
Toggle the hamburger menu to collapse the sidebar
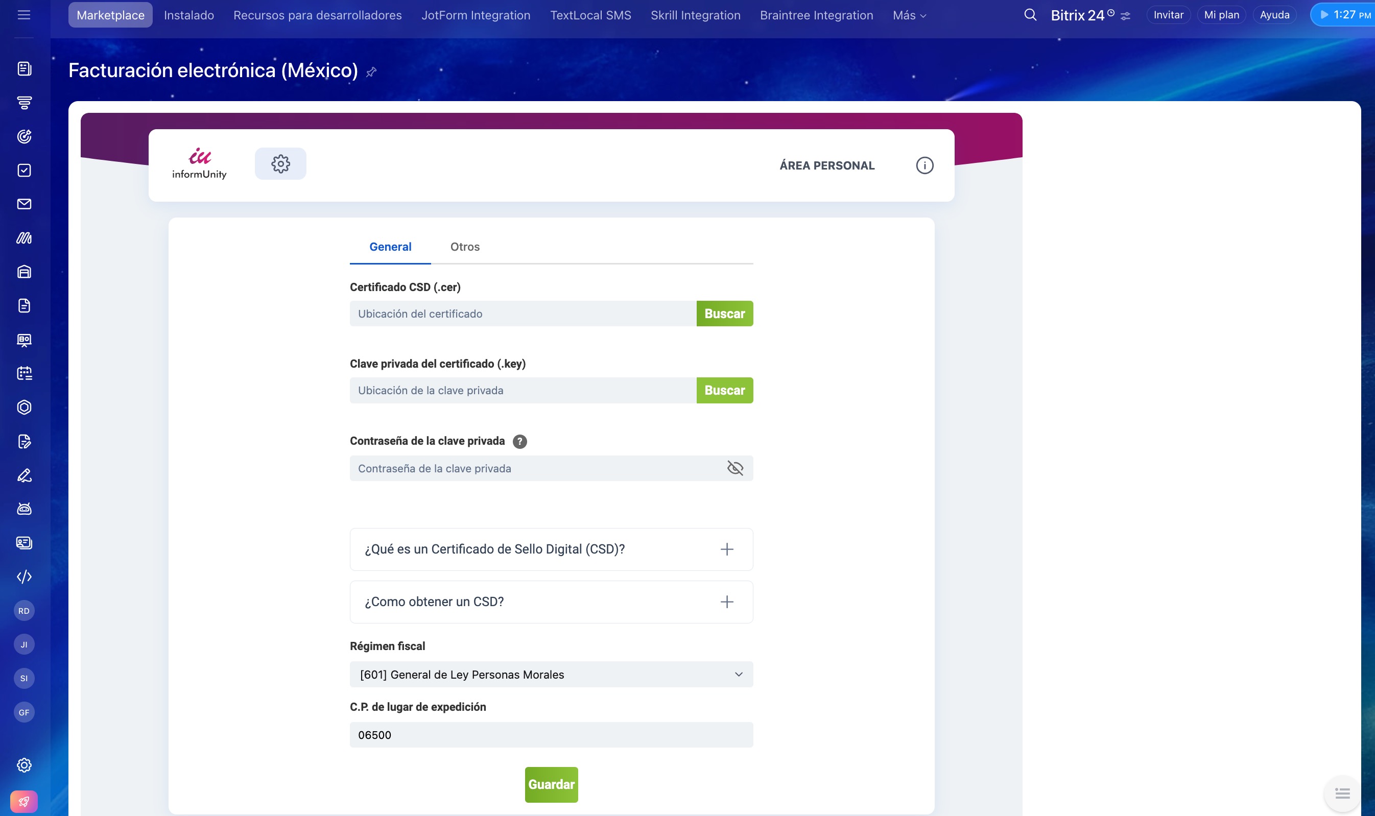pyautogui.click(x=23, y=15)
